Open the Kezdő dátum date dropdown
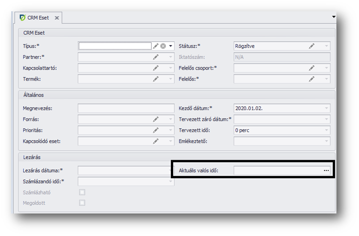 pyautogui.click(x=326, y=108)
